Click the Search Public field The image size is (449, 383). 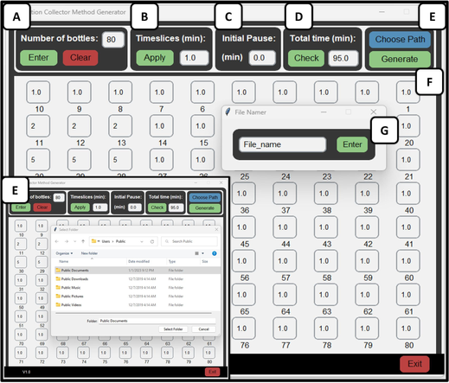[189, 241]
